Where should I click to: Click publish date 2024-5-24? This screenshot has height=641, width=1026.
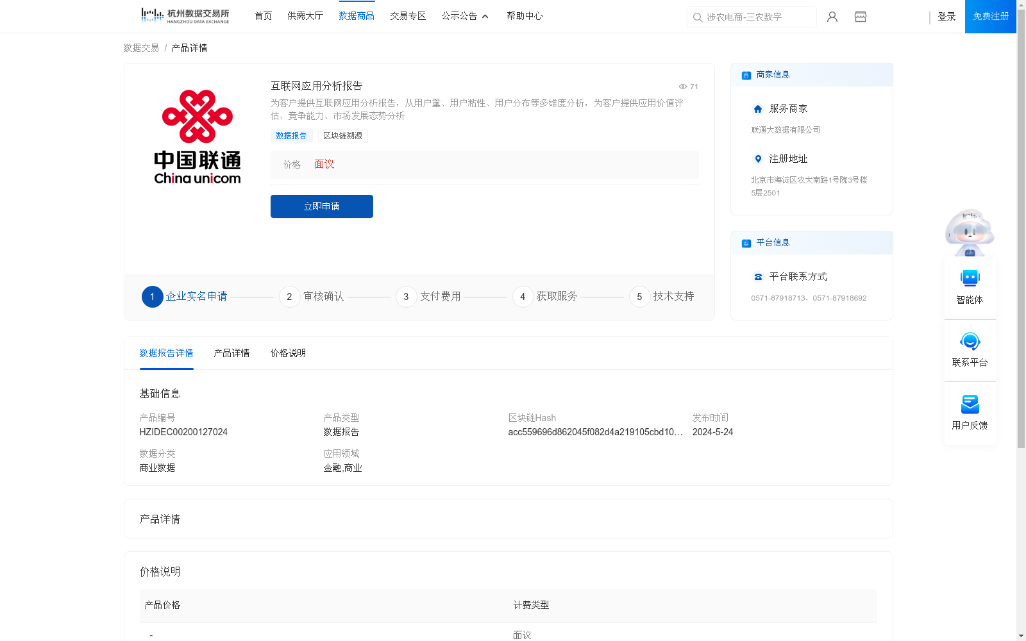pyautogui.click(x=712, y=432)
